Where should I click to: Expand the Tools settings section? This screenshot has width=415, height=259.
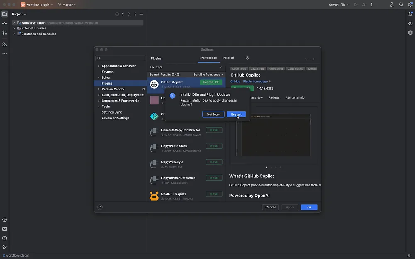click(x=98, y=107)
